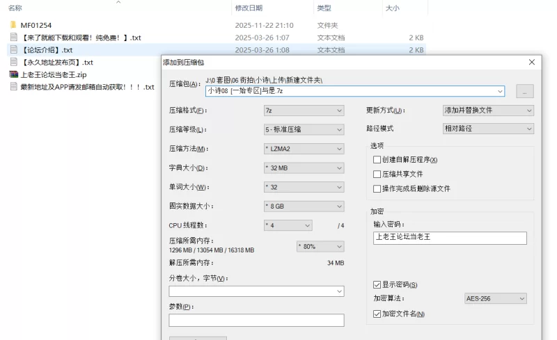
Task: Sort files by 修改日期 column header
Action: coord(251,8)
